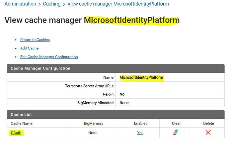The image size is (229, 142).
Task: Open View cache manager MicrosoftIdentityPlatform breadcrumb
Action: tap(118, 4)
